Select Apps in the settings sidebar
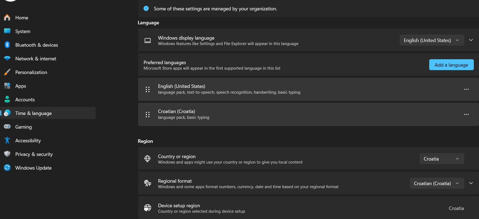479x219 pixels. click(21, 86)
